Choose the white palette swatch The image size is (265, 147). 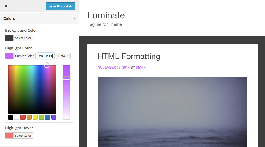(x=17, y=117)
